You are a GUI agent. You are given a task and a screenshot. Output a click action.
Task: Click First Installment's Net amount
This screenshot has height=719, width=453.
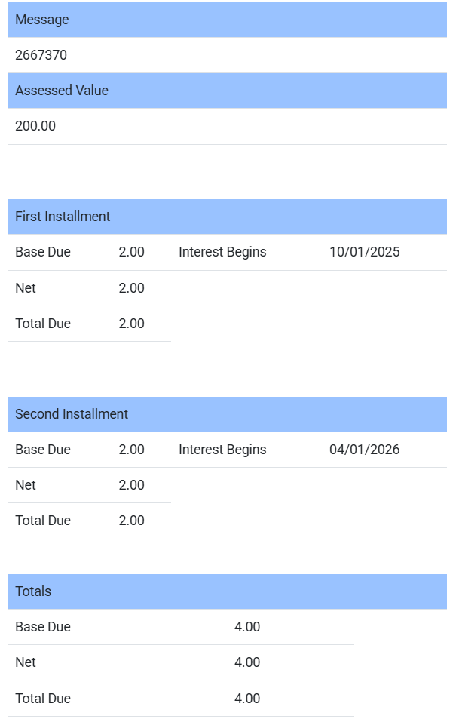tap(132, 288)
